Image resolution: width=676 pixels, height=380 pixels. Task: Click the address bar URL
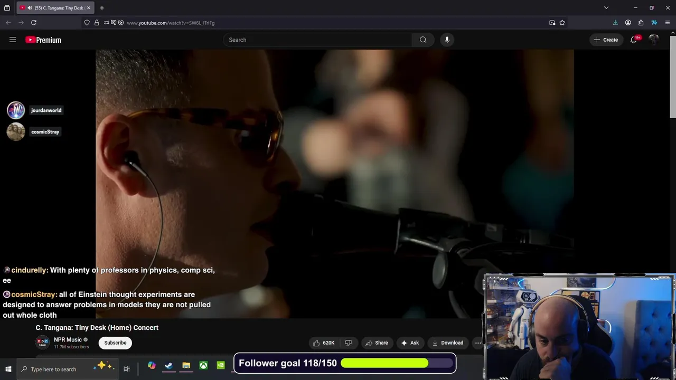(171, 23)
